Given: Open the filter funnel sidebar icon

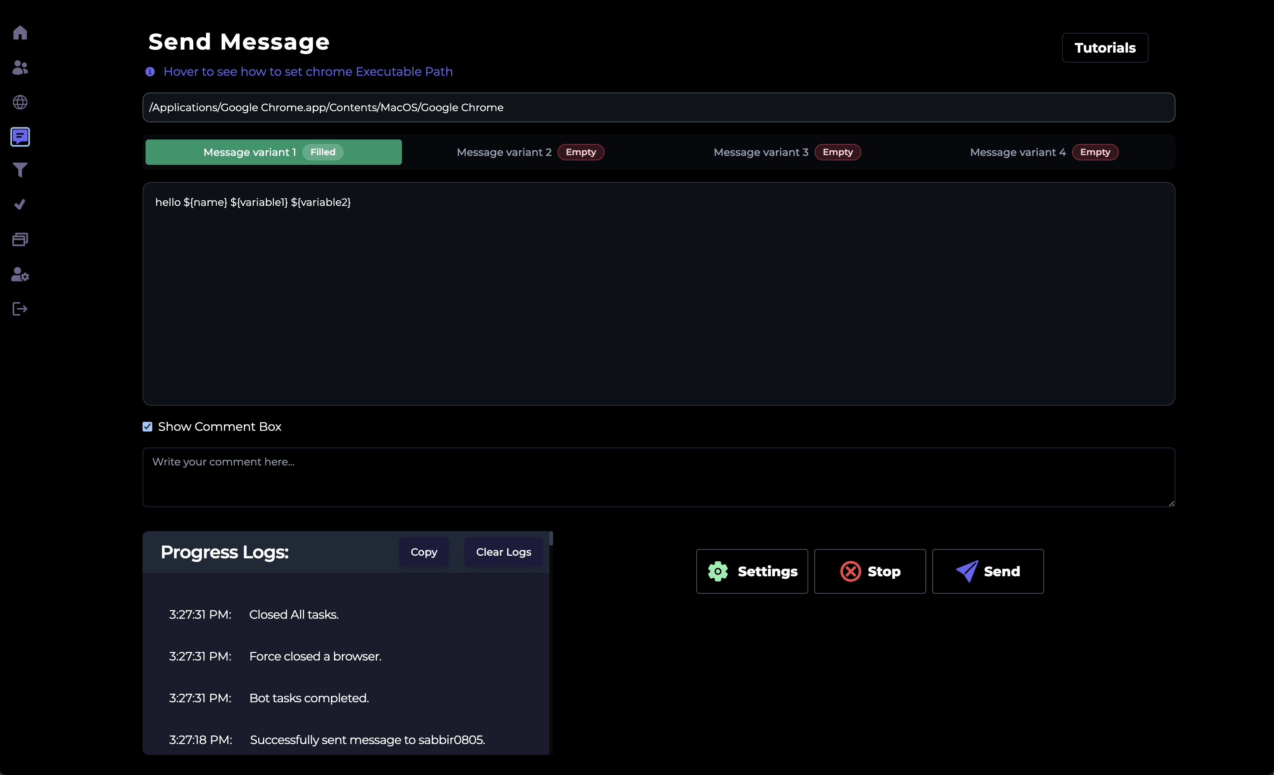Looking at the screenshot, I should (x=20, y=170).
